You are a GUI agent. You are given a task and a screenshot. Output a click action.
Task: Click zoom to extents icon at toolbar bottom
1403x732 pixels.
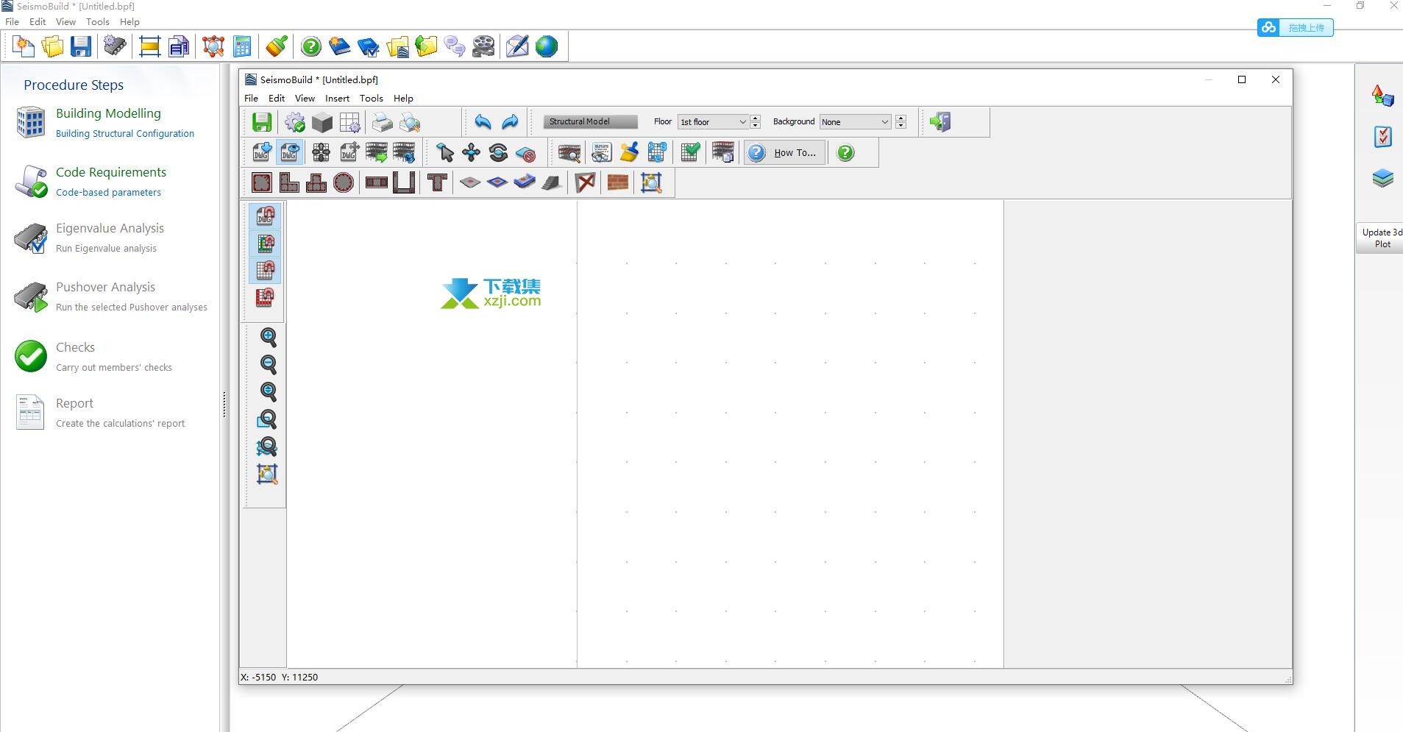click(x=267, y=474)
